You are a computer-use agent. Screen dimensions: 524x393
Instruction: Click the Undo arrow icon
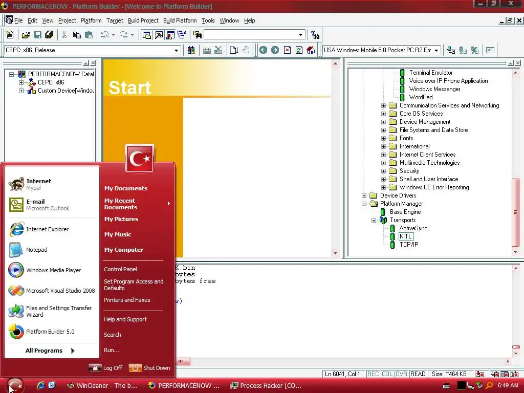[105, 34]
